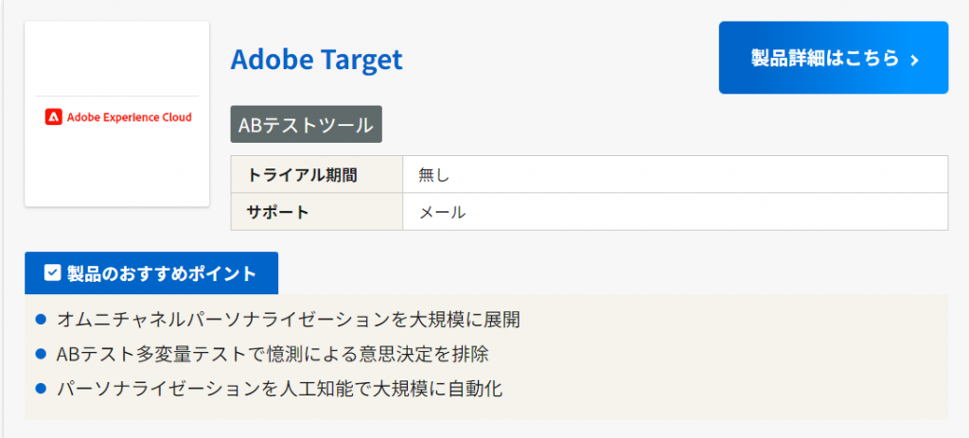Viewport: 969px width, 438px height.
Task: Select the 製品のおすすめポイント heading label
Action: coord(162,273)
